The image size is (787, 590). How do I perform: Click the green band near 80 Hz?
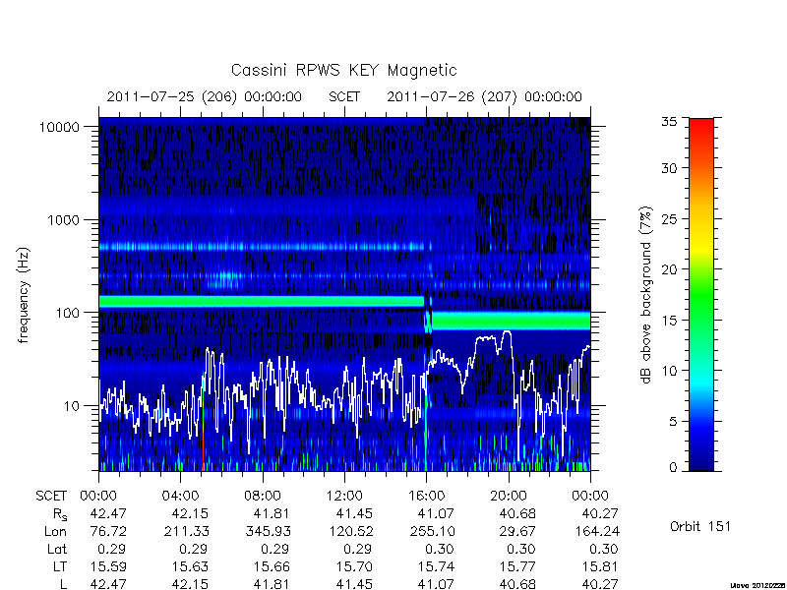tap(511, 321)
